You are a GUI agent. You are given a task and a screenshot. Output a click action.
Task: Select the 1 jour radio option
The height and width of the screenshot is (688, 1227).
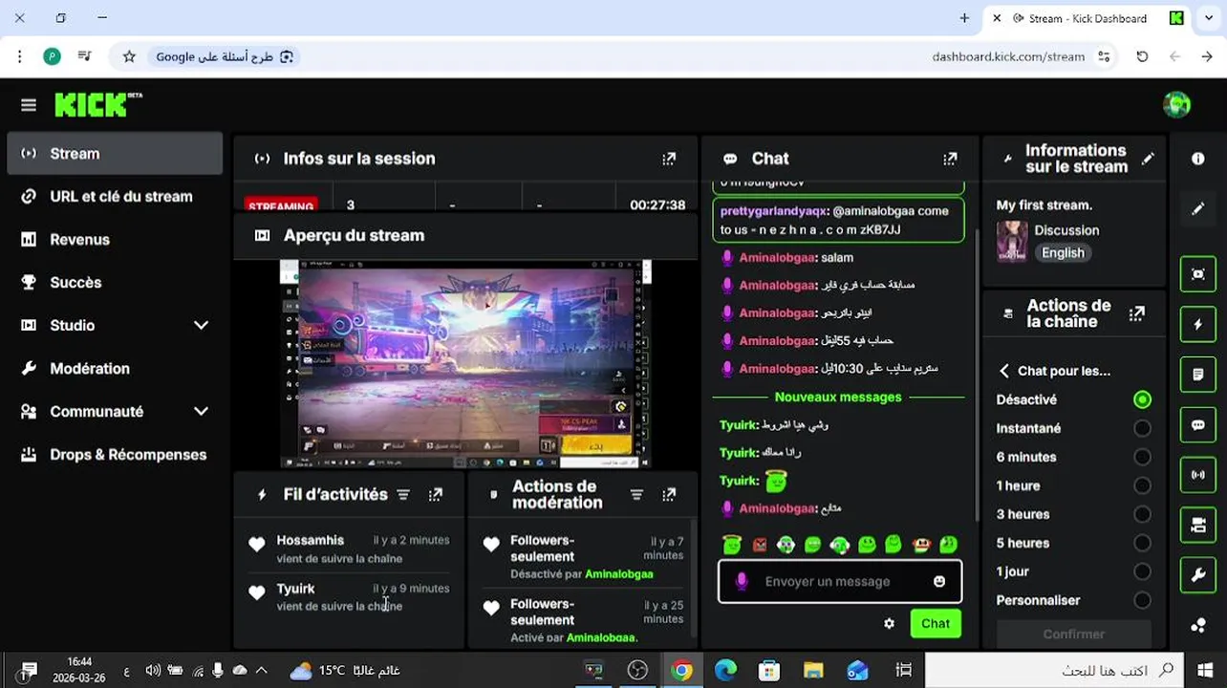tap(1142, 571)
